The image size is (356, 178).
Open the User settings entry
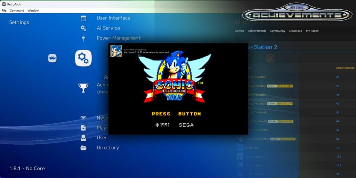coord(102,138)
